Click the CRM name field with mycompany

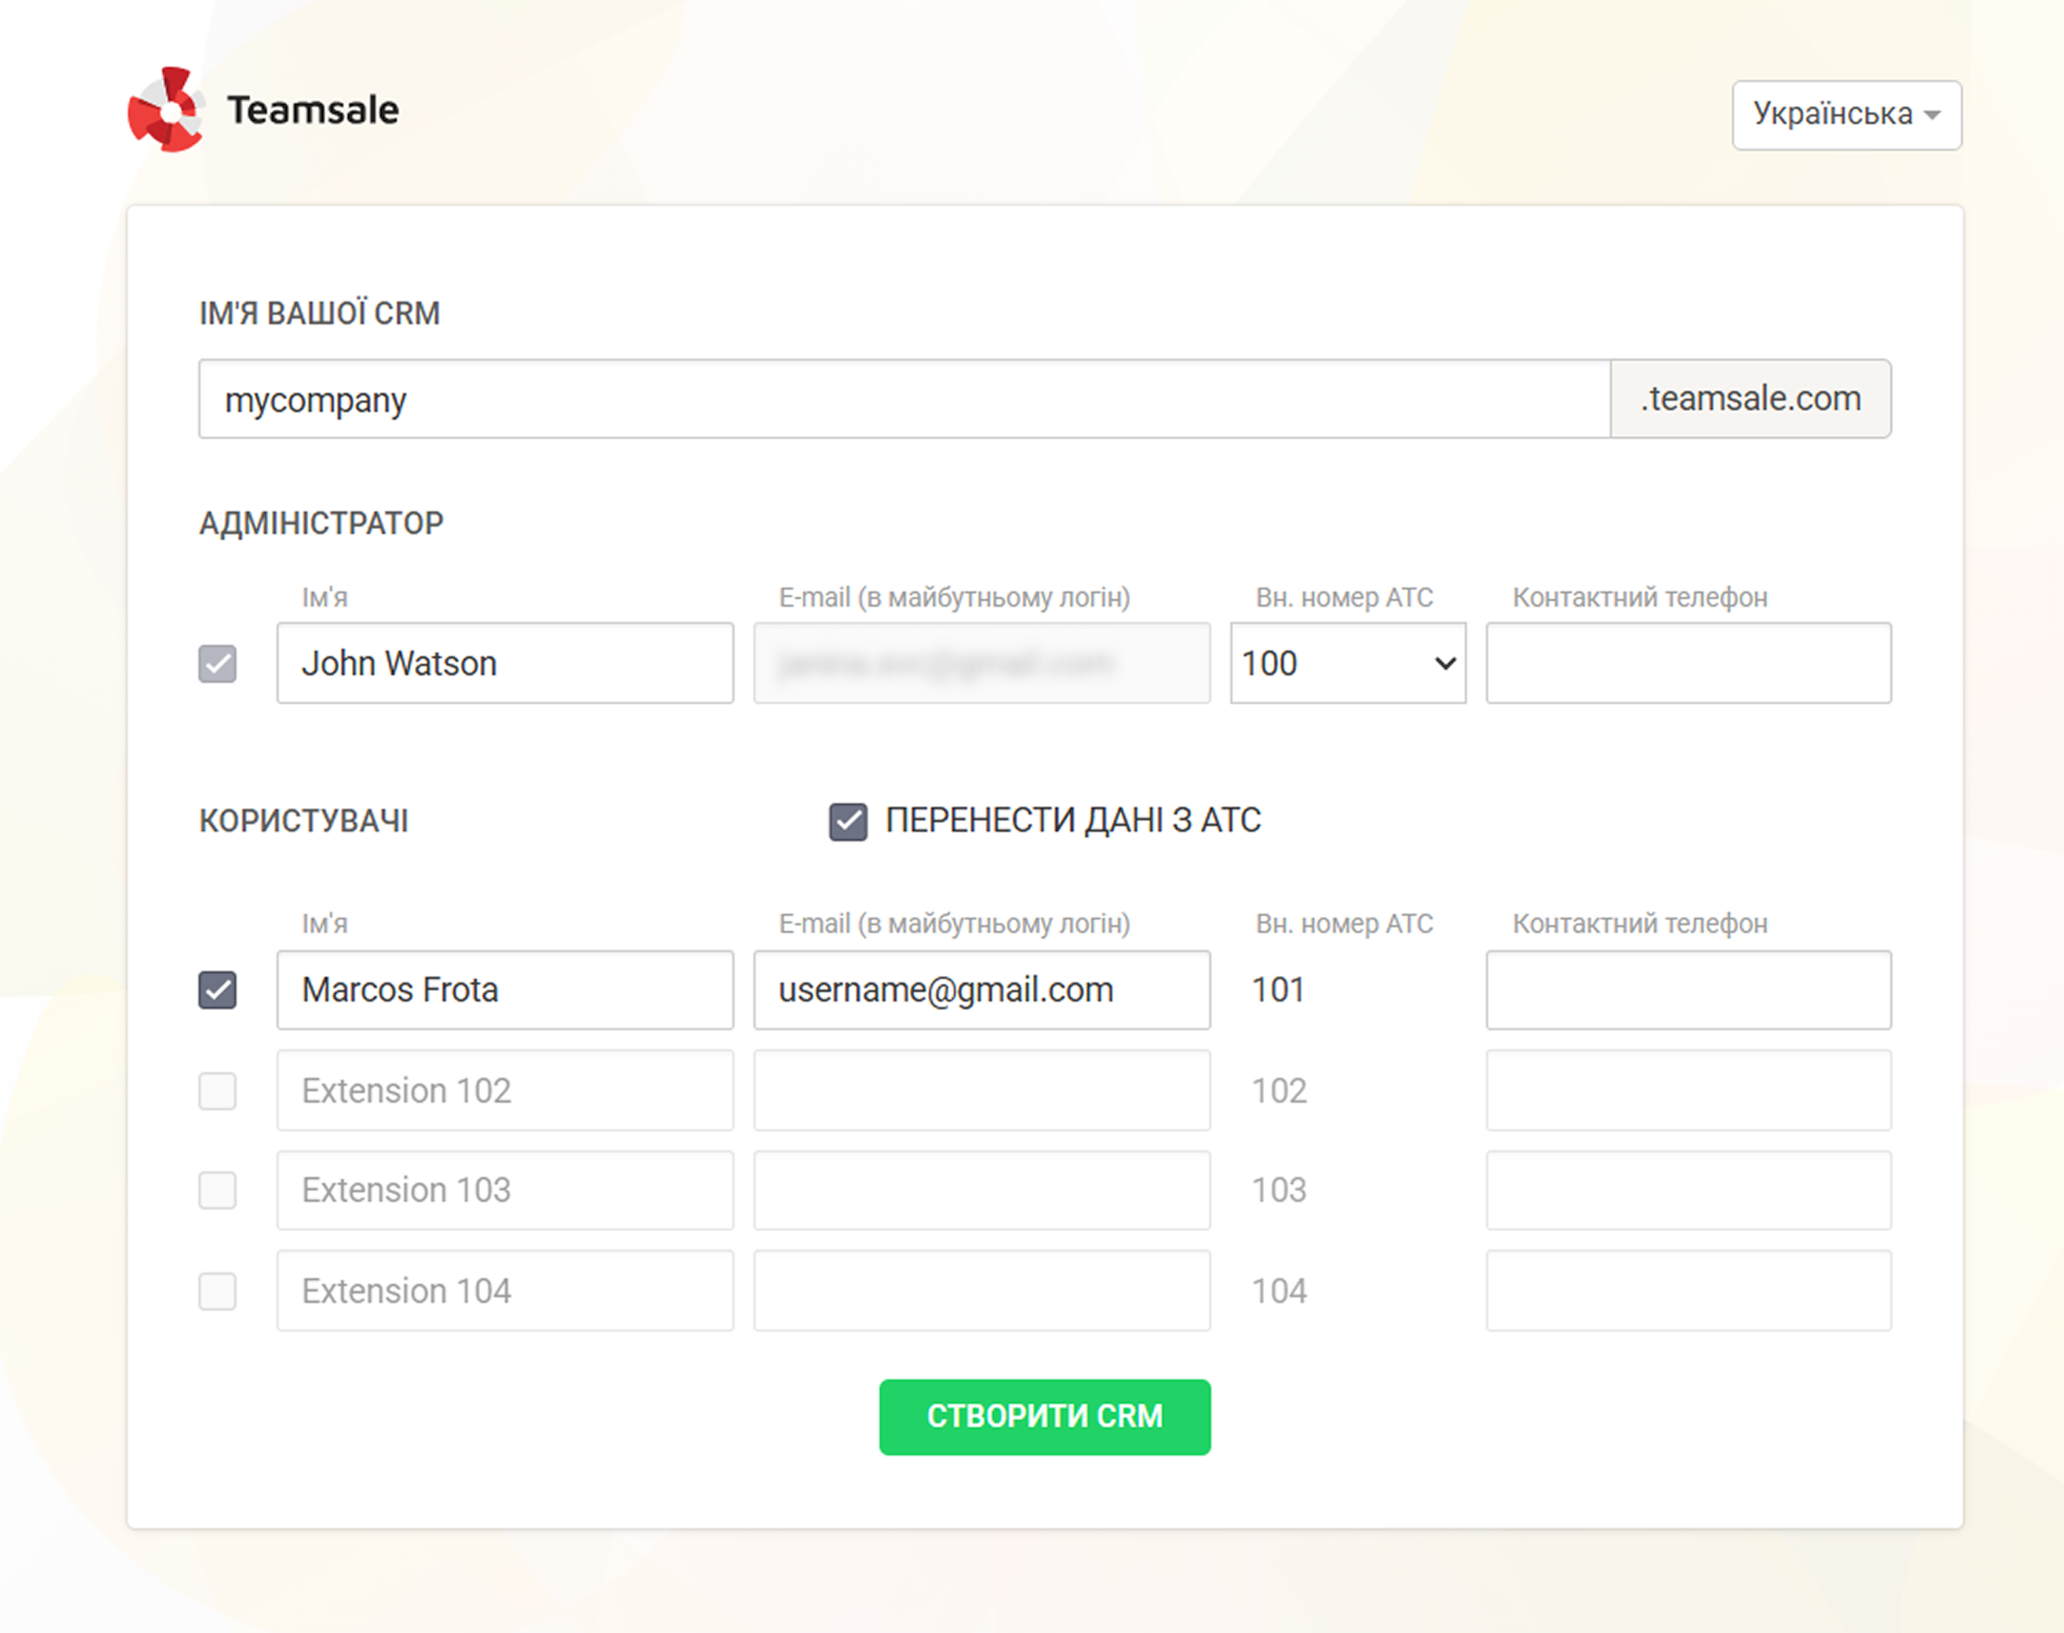click(x=903, y=400)
